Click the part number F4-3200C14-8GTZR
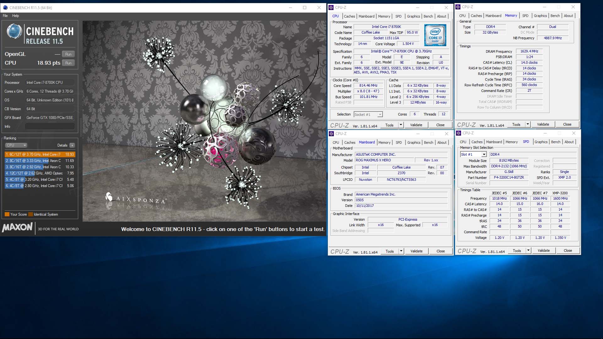This screenshot has height=339, width=603. pos(509,178)
